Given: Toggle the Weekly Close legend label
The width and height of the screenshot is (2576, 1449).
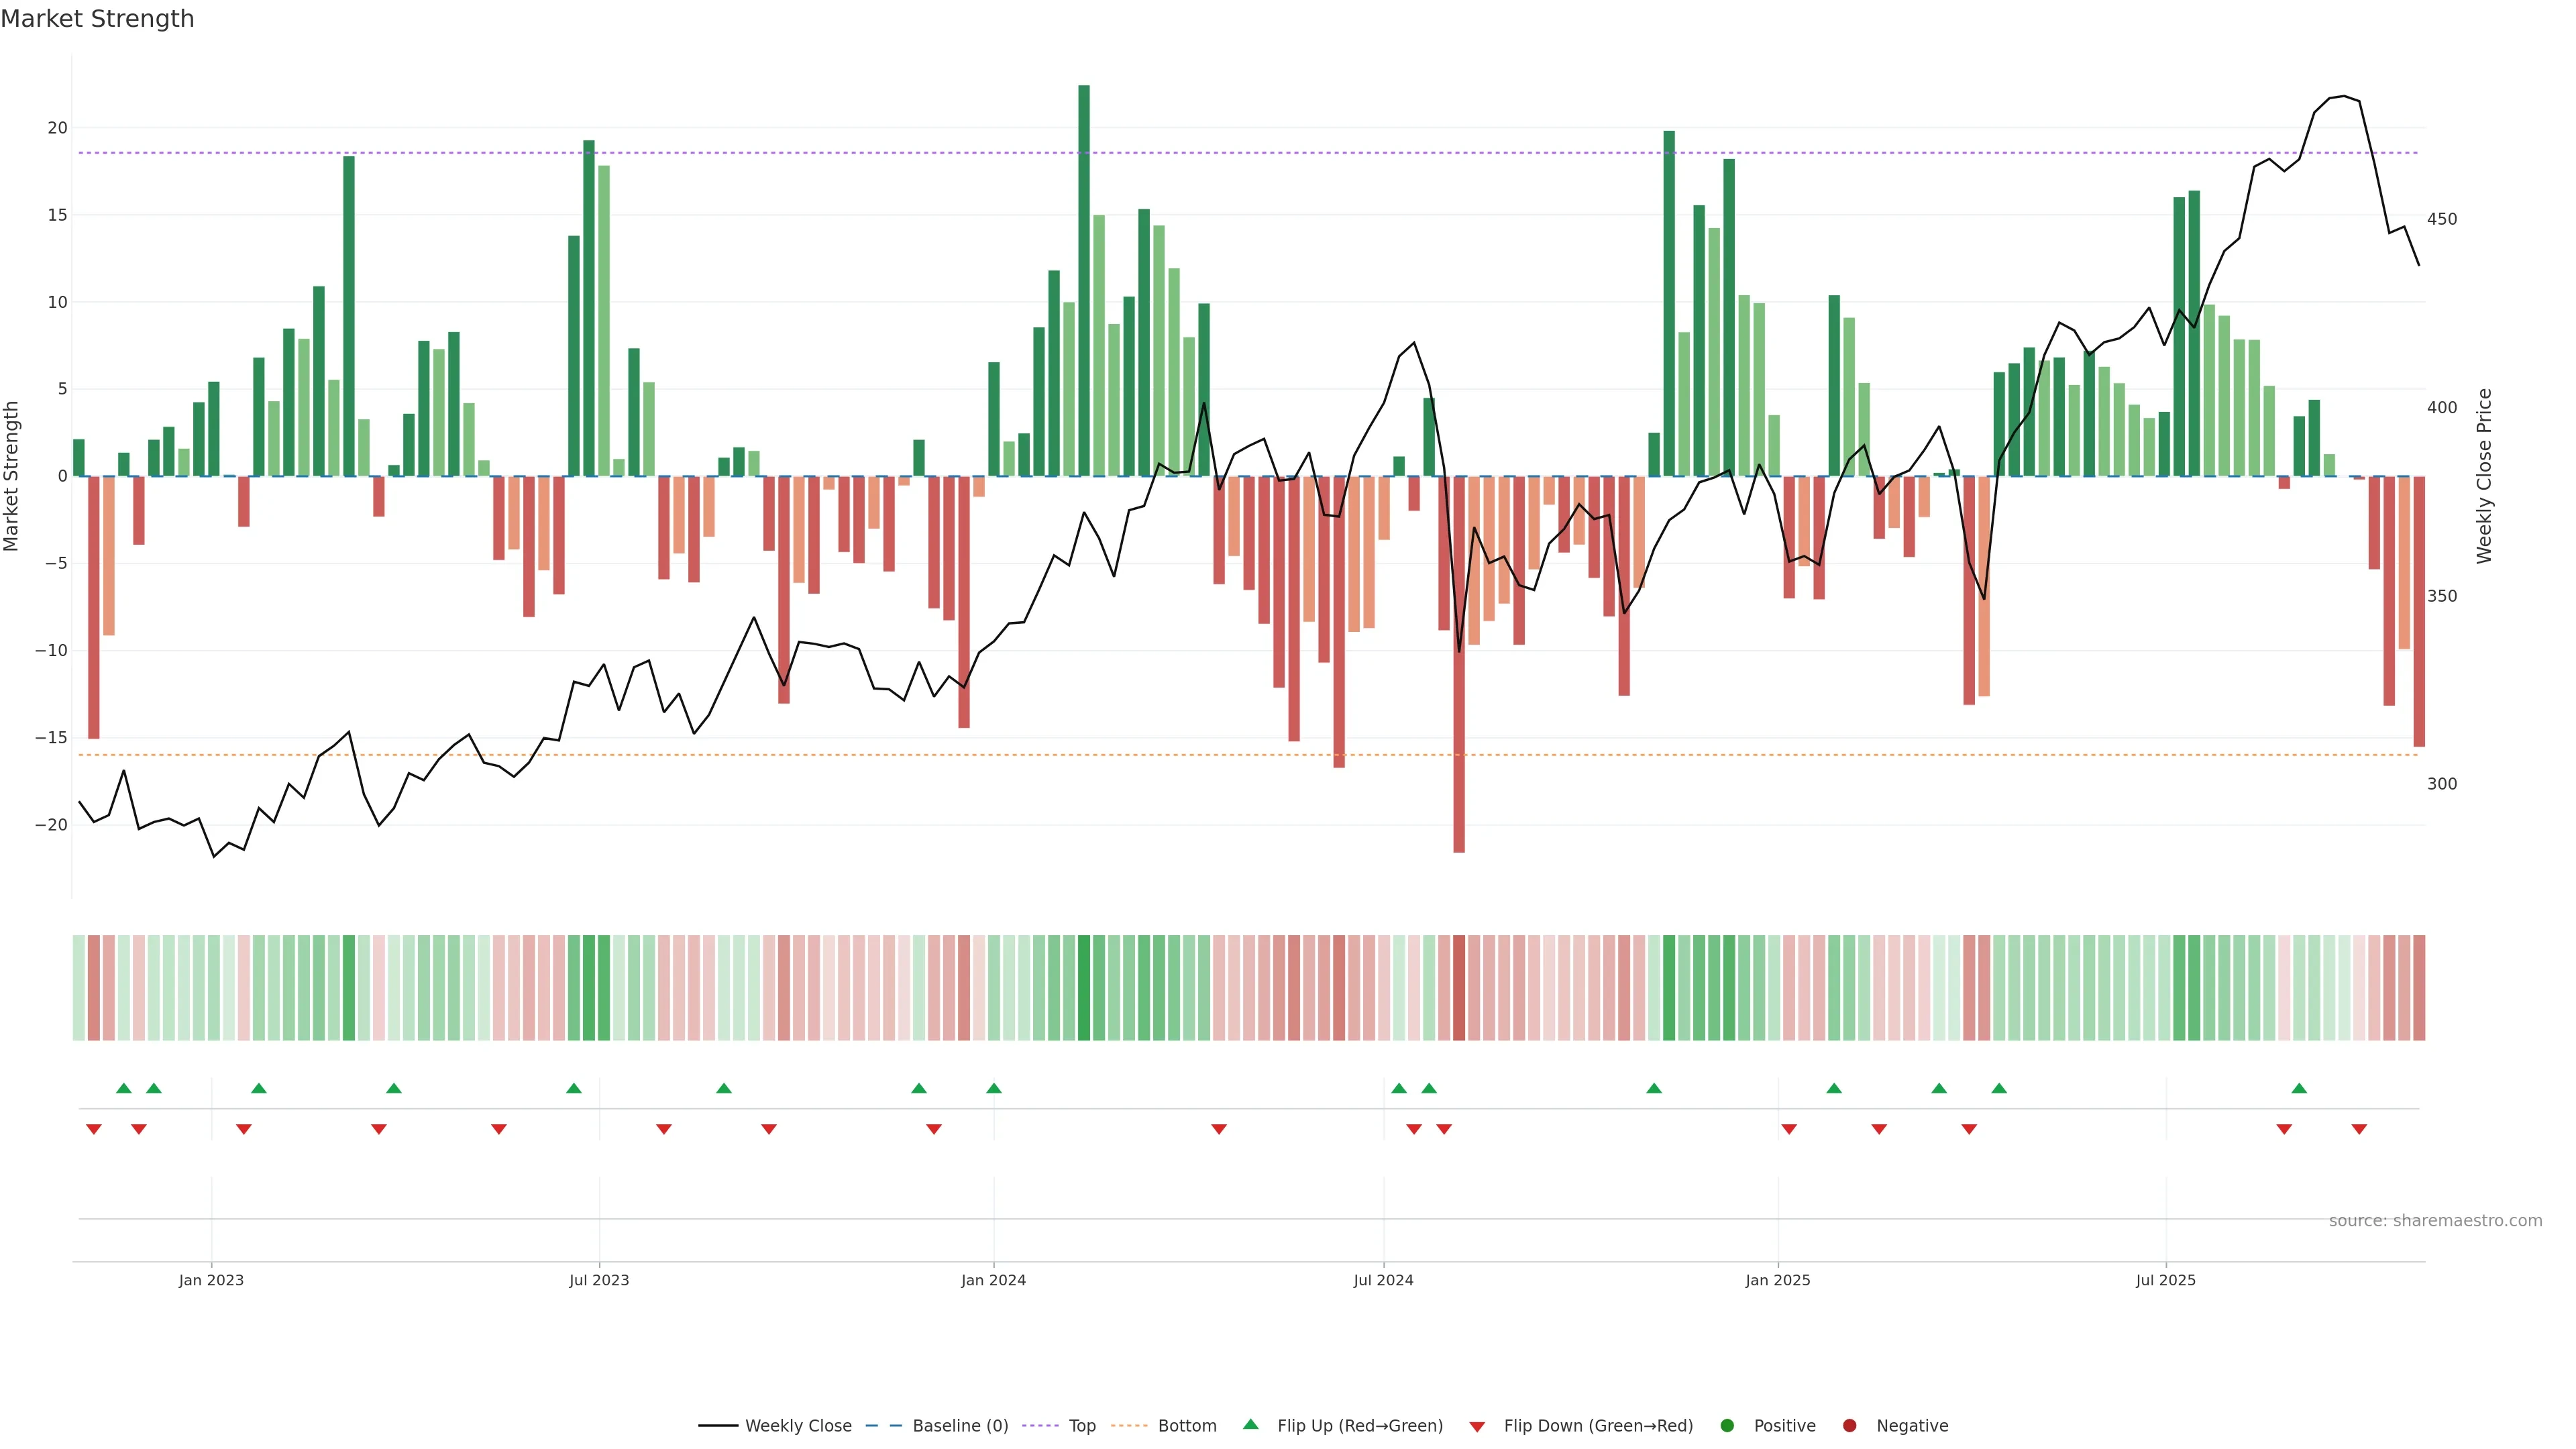Looking at the screenshot, I should tap(798, 1425).
